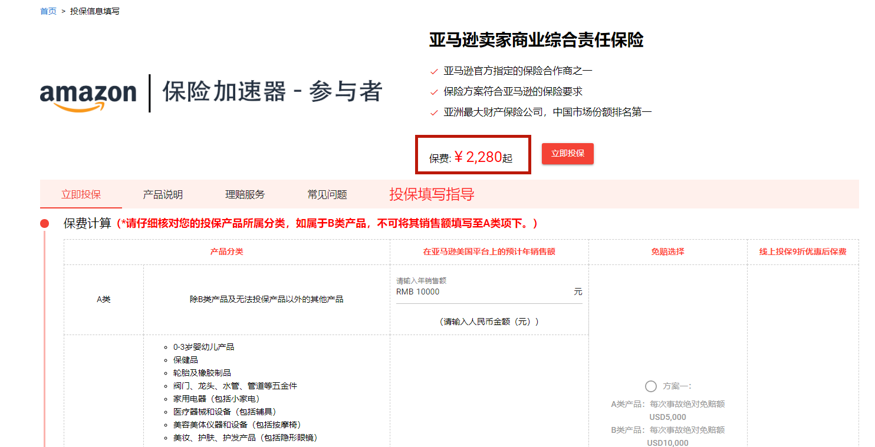Click the 阀门、龙头、水管、管道等五金件 list item

(x=235, y=386)
